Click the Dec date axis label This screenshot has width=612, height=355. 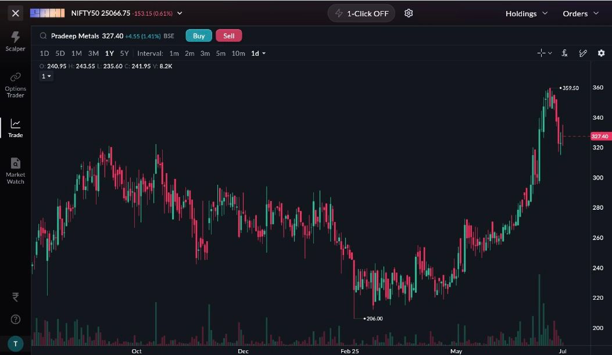243,351
